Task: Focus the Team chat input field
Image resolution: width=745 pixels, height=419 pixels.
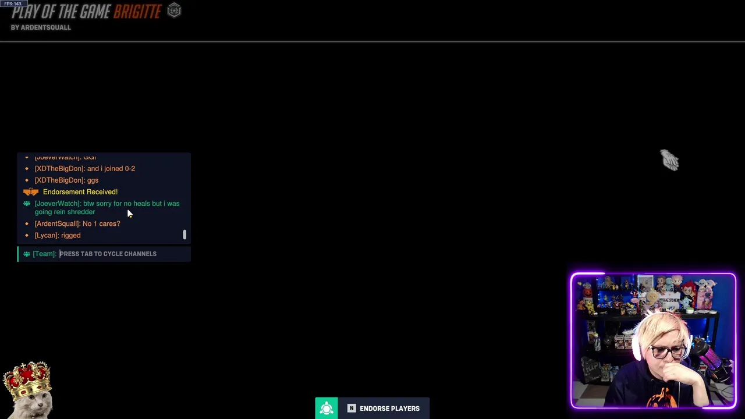Action: coord(104,254)
